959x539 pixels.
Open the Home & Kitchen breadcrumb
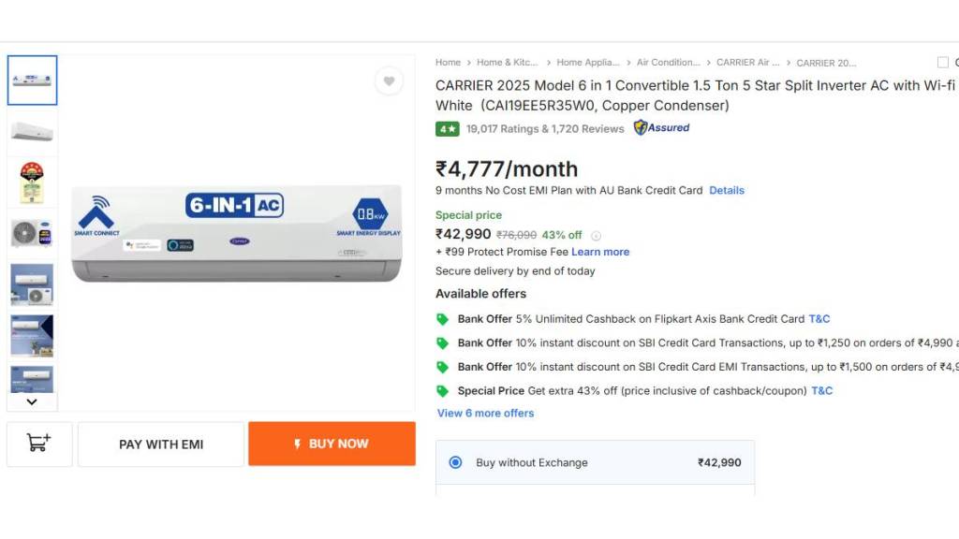pyautogui.click(x=507, y=63)
